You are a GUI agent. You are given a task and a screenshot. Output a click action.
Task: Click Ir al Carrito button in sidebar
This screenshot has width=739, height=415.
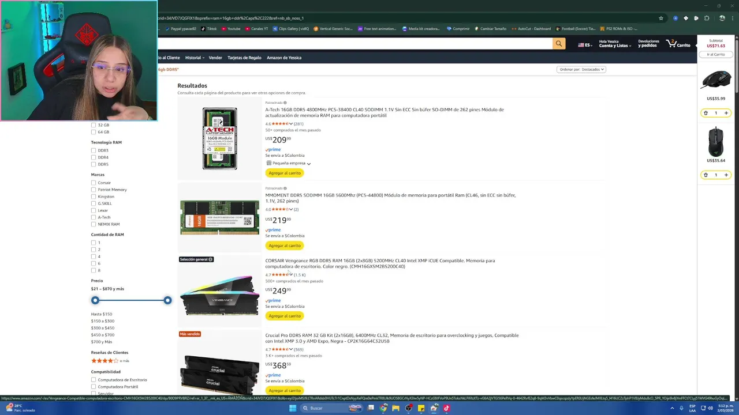click(x=716, y=54)
